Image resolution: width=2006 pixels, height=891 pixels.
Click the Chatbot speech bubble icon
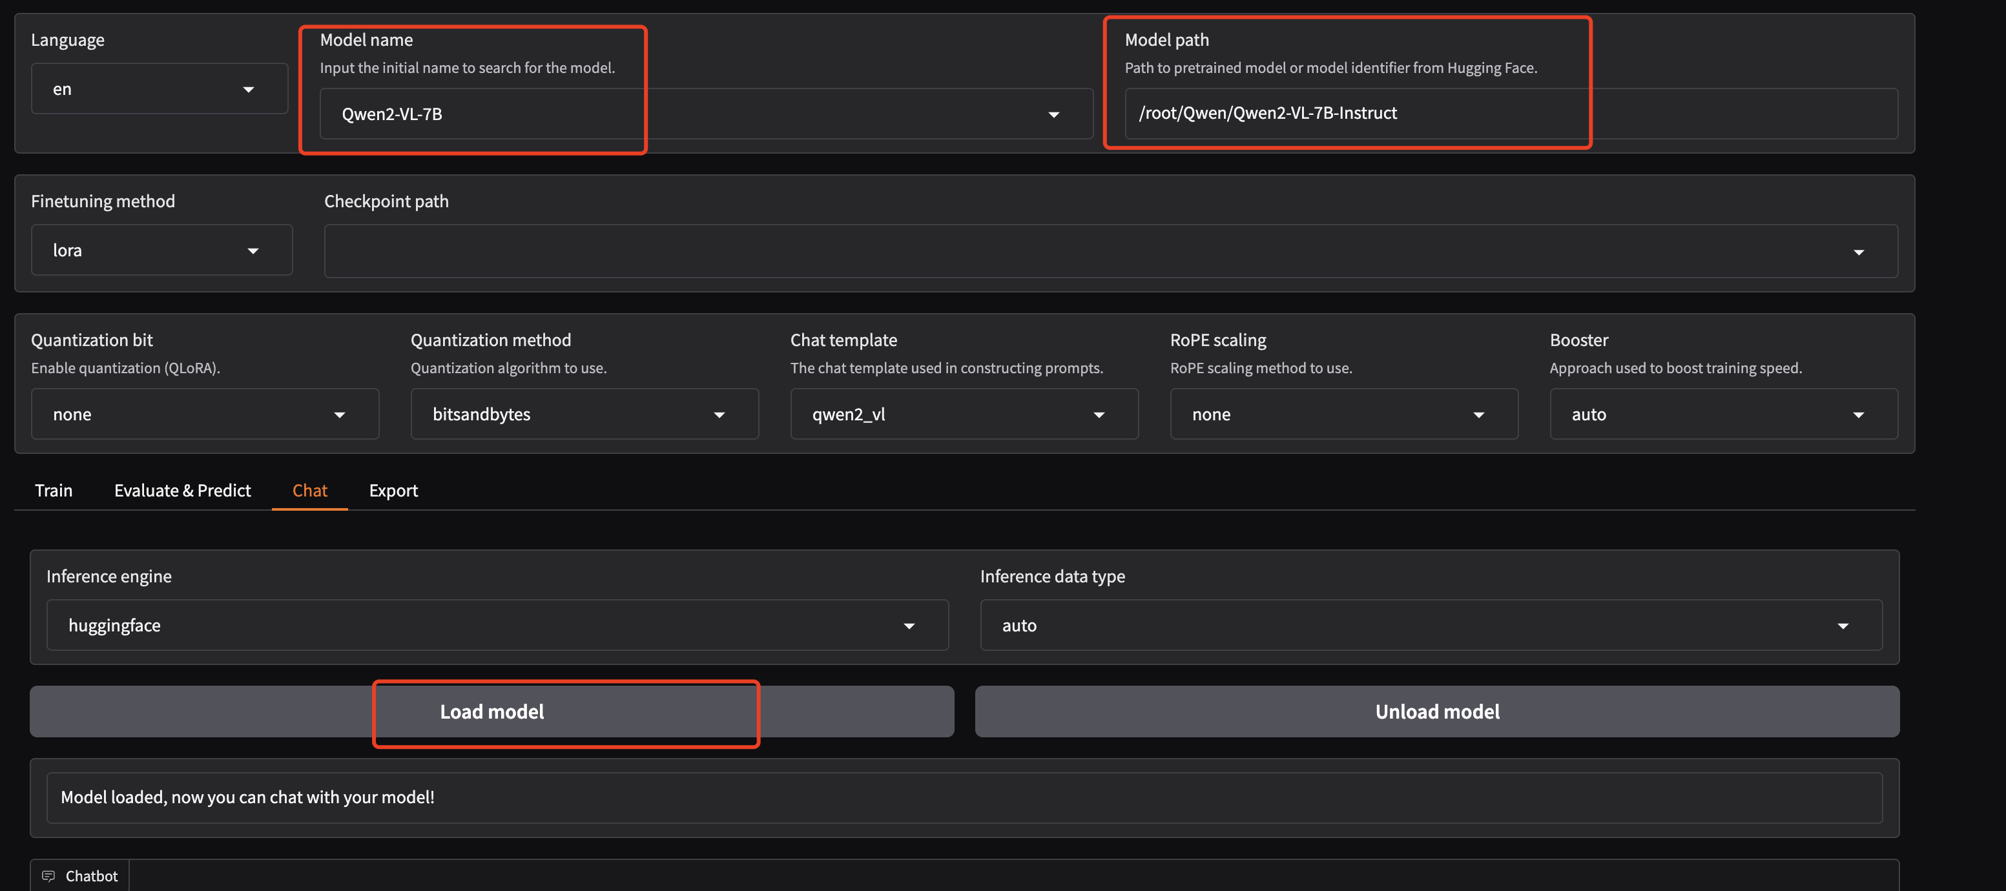pos(48,876)
